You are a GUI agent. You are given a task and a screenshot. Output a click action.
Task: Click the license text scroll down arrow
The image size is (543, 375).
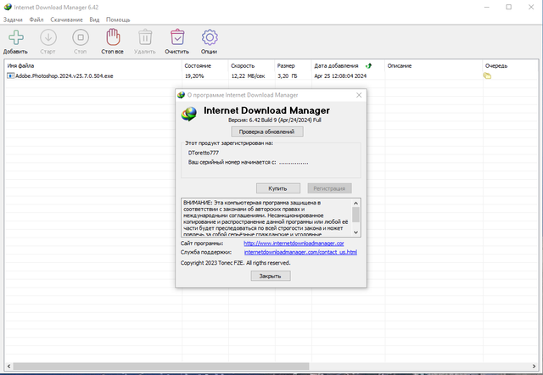(355, 232)
